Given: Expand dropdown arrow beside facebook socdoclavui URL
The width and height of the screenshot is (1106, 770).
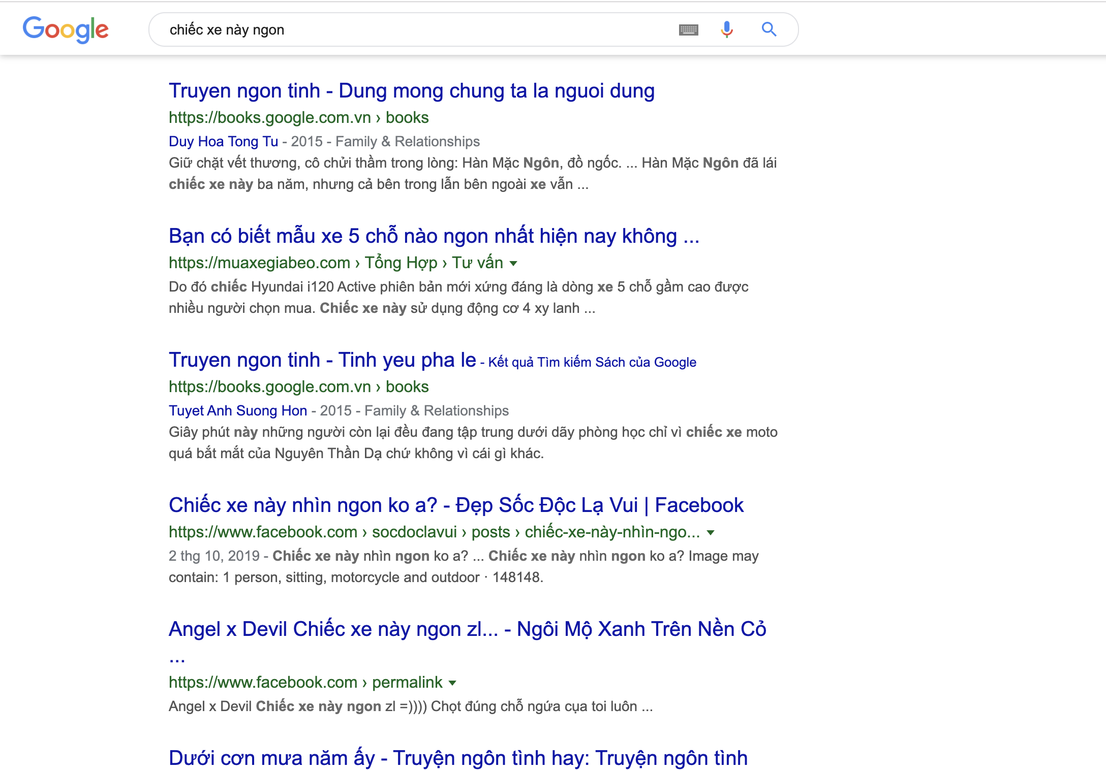Looking at the screenshot, I should tap(711, 532).
